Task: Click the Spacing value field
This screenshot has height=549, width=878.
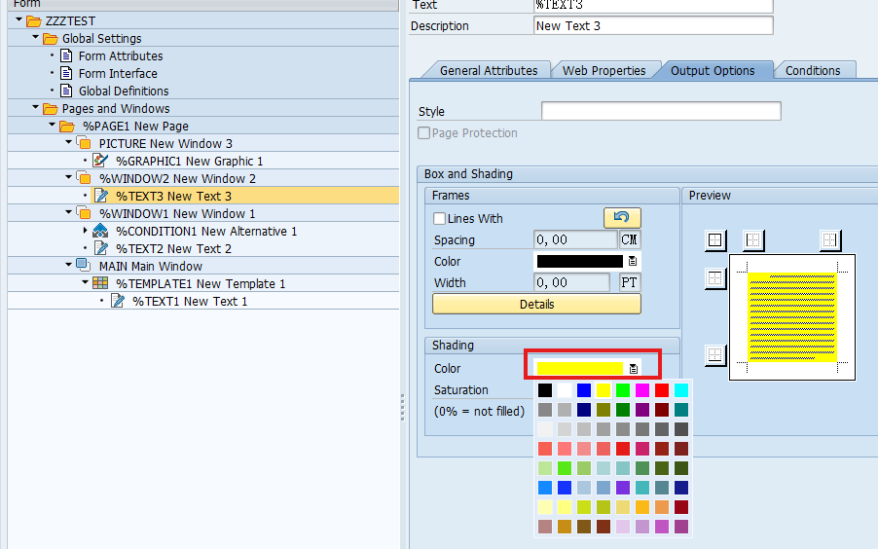Action: (575, 239)
